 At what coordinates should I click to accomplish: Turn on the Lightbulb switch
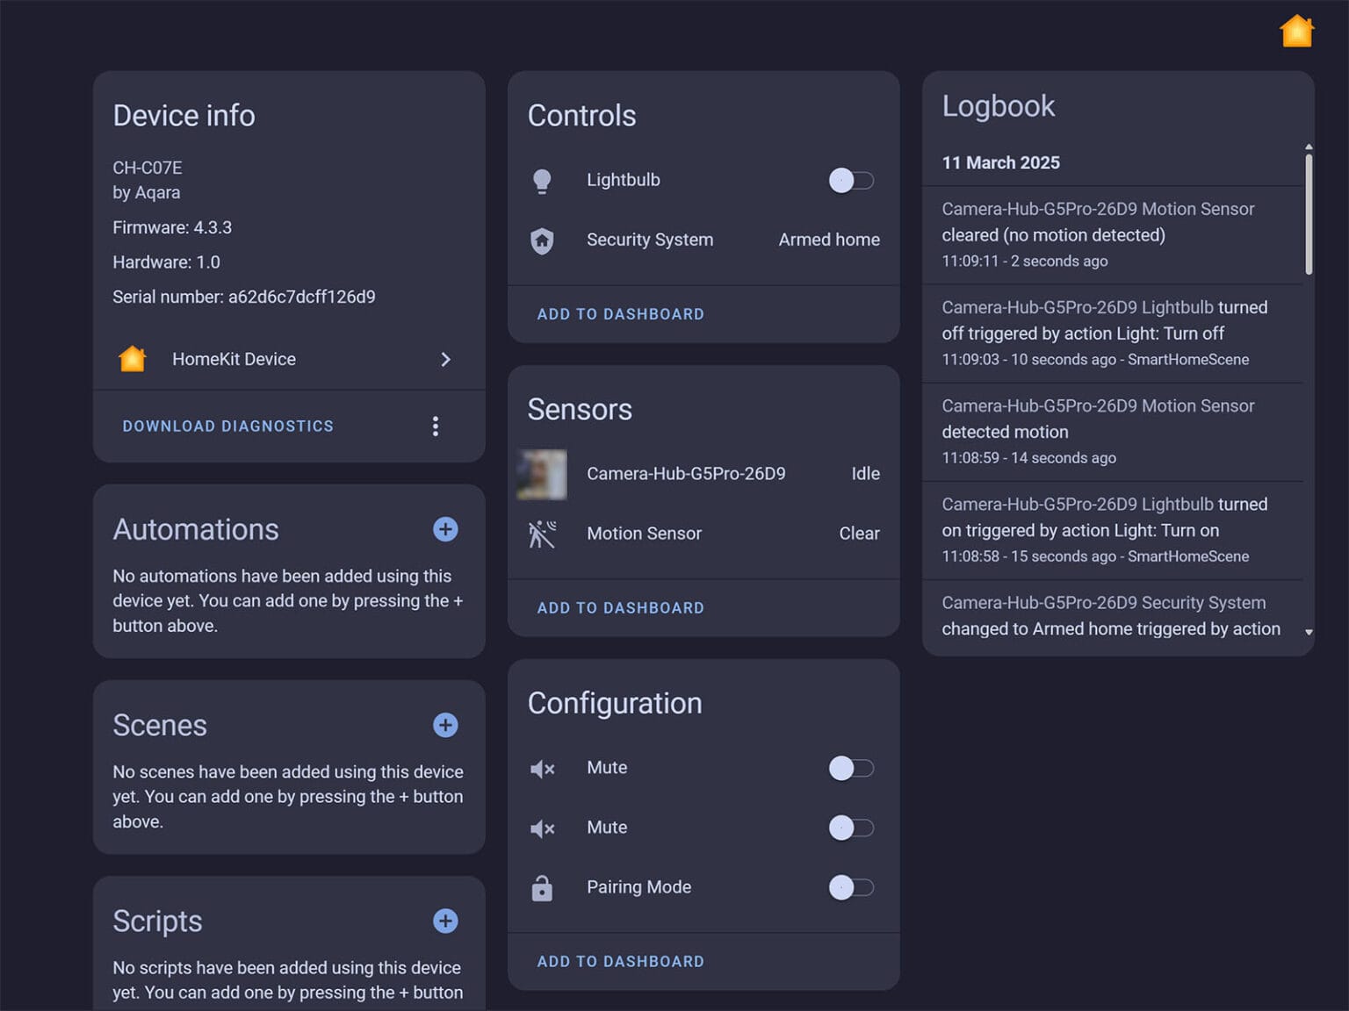[850, 181]
